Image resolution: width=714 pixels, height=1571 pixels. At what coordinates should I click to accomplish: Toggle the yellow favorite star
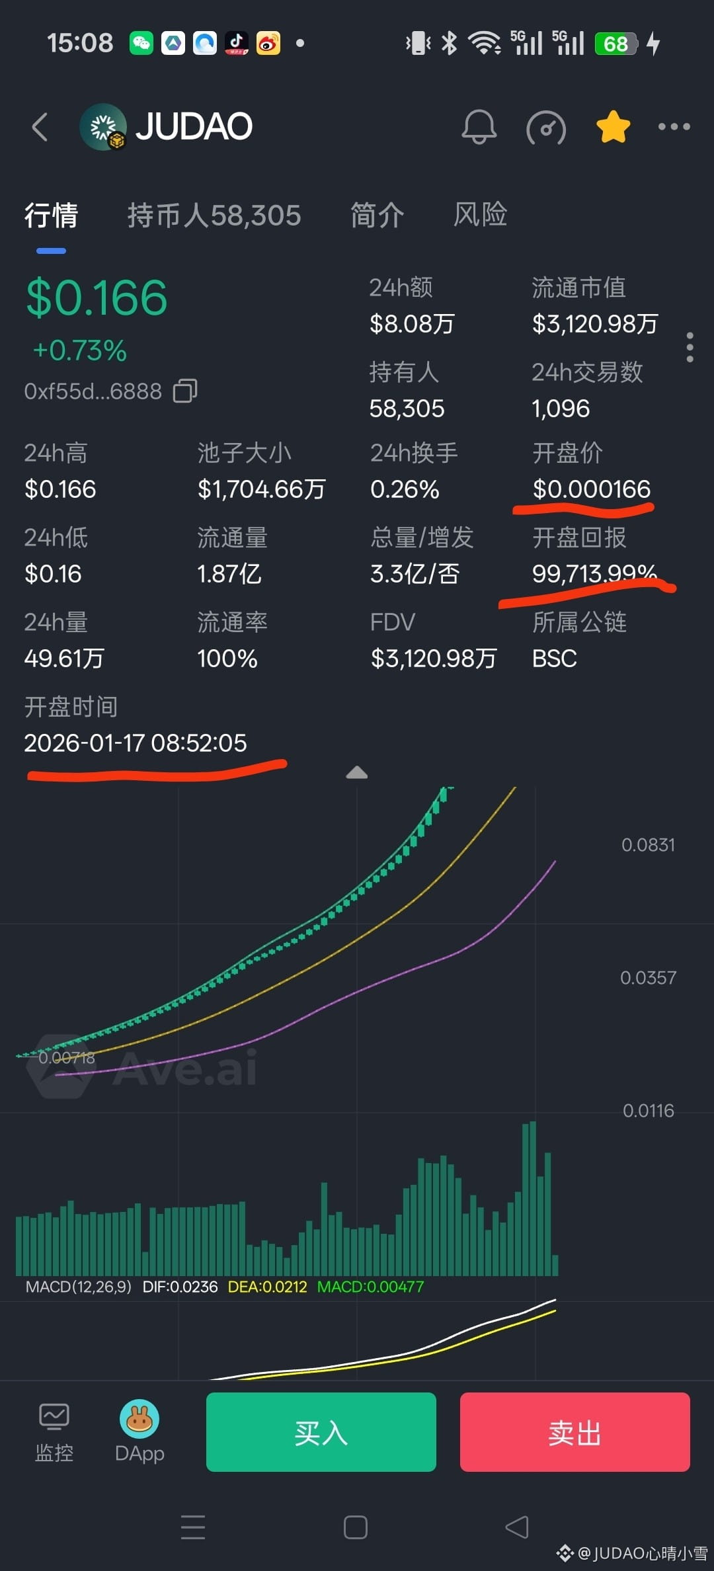click(613, 126)
